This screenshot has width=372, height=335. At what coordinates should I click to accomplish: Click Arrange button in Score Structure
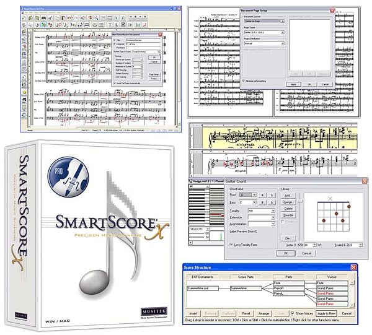click(x=263, y=313)
